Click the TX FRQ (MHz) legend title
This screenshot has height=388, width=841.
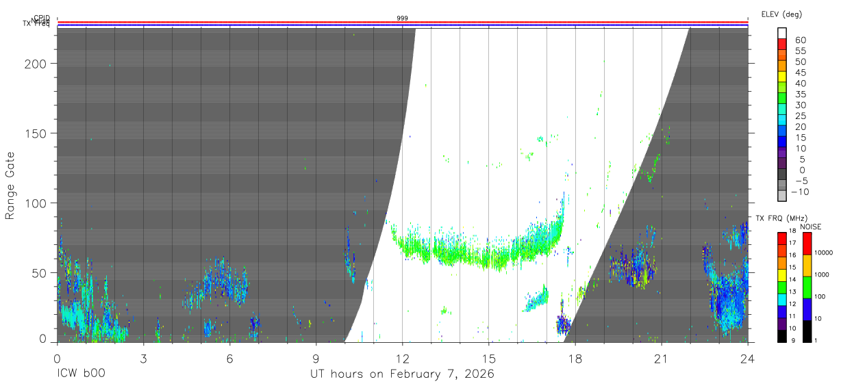(x=781, y=218)
